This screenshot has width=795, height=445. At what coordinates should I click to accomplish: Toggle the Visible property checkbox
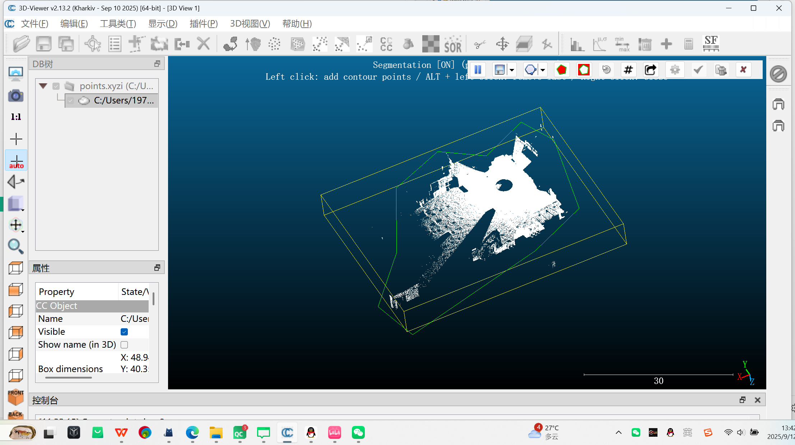[x=124, y=332]
